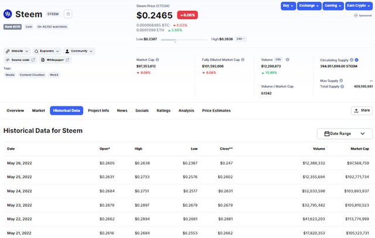Click the Close** column header
This screenshot has width=375, height=238.
(226, 149)
